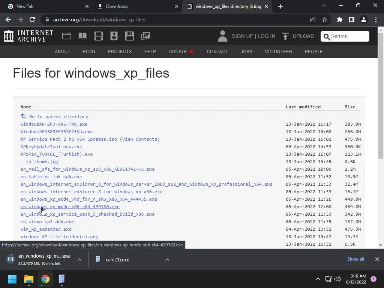
Task: Switch to the Downloads tab
Action: point(138,6)
